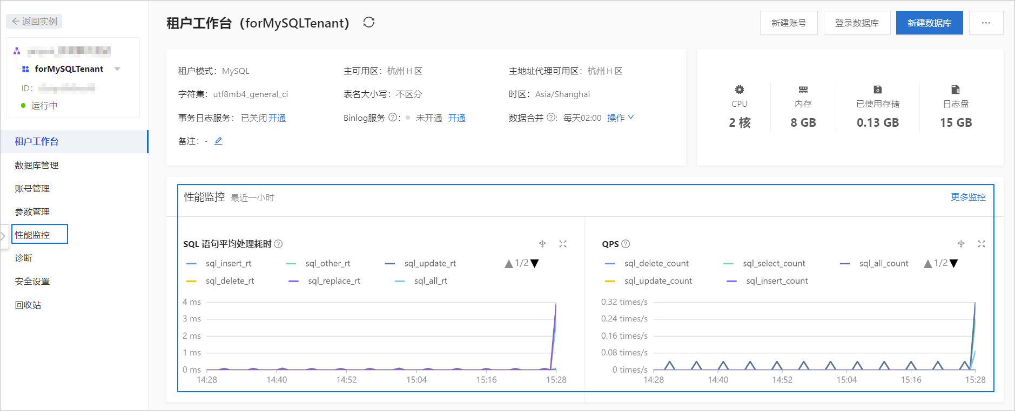1015x411 pixels.
Task: Click the 15:28 label on SQL chart axis
Action: pos(556,380)
